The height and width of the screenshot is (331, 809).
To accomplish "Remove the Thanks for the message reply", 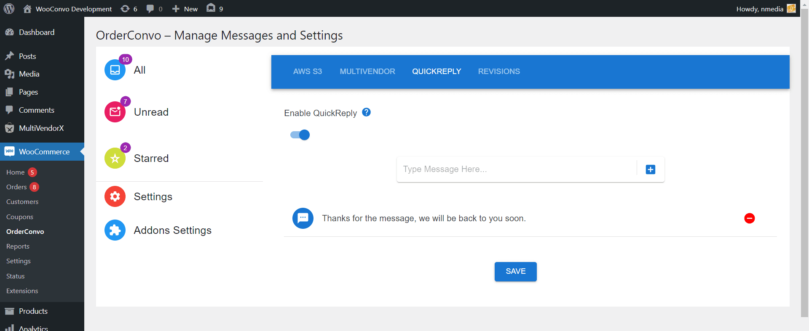I will tap(750, 218).
